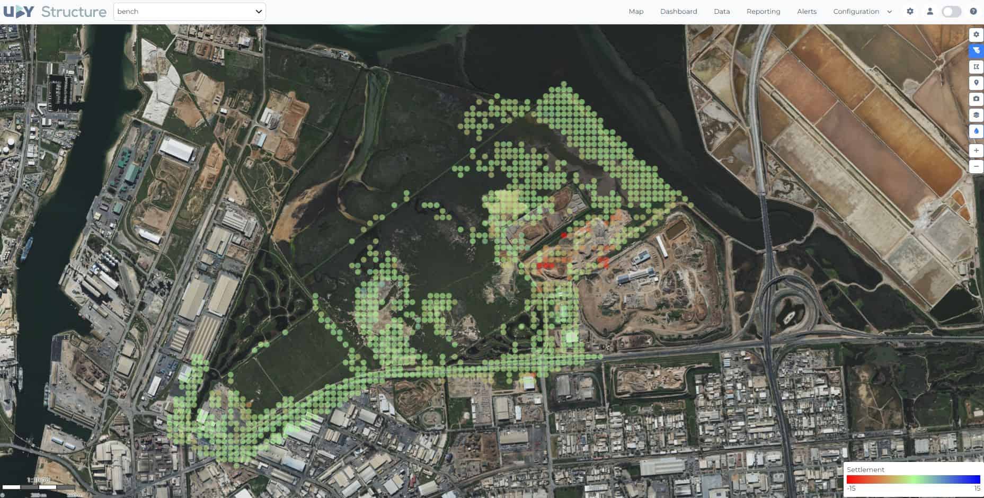The image size is (984, 498).
Task: Select the highlighted sensor data tool
Action: point(976,51)
